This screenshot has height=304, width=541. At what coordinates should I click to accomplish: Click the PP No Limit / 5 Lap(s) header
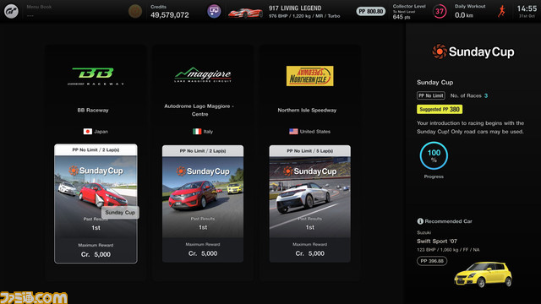pos(310,151)
